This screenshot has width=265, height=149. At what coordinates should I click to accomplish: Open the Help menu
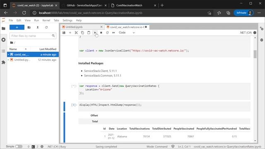click(x=79, y=20)
